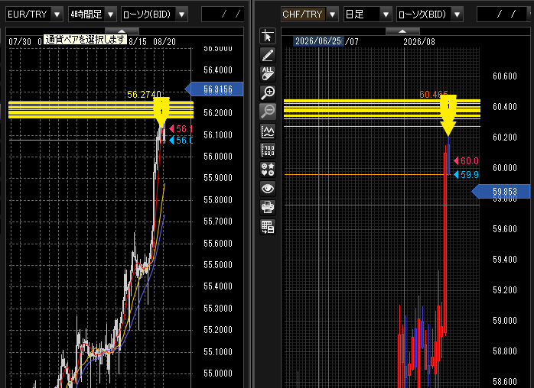
Task: Click the 55.0000 price axis value
Action: [x=218, y=373]
